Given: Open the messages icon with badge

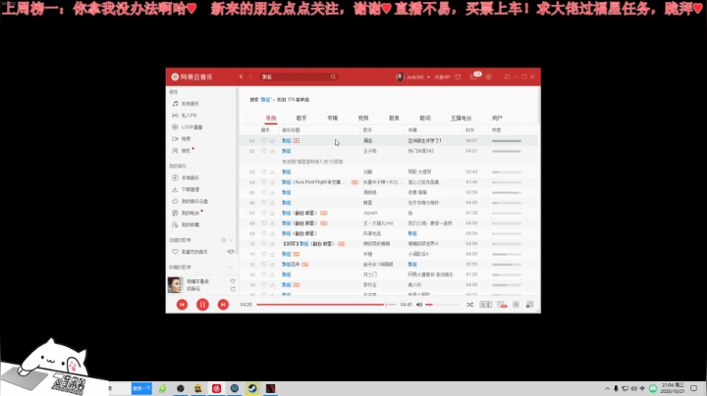Looking at the screenshot, I should 473,77.
